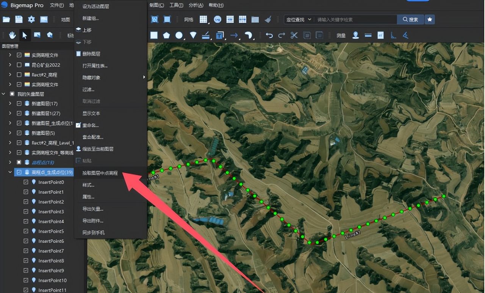Select the circle drawing tool

tap(179, 35)
